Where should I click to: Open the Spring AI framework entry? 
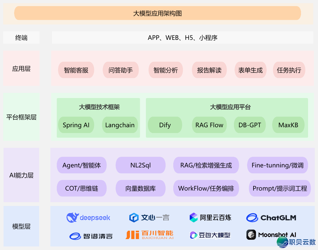click(76, 125)
